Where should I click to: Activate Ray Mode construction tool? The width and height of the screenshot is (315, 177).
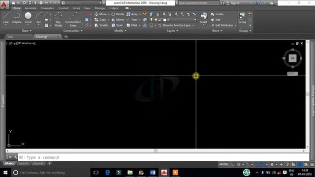[x=58, y=20]
